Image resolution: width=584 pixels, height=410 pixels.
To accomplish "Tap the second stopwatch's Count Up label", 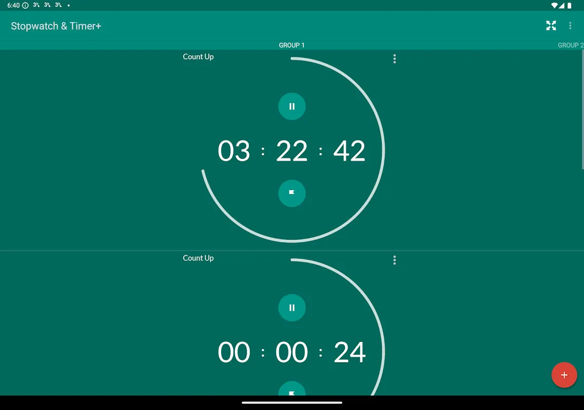I will (198, 258).
